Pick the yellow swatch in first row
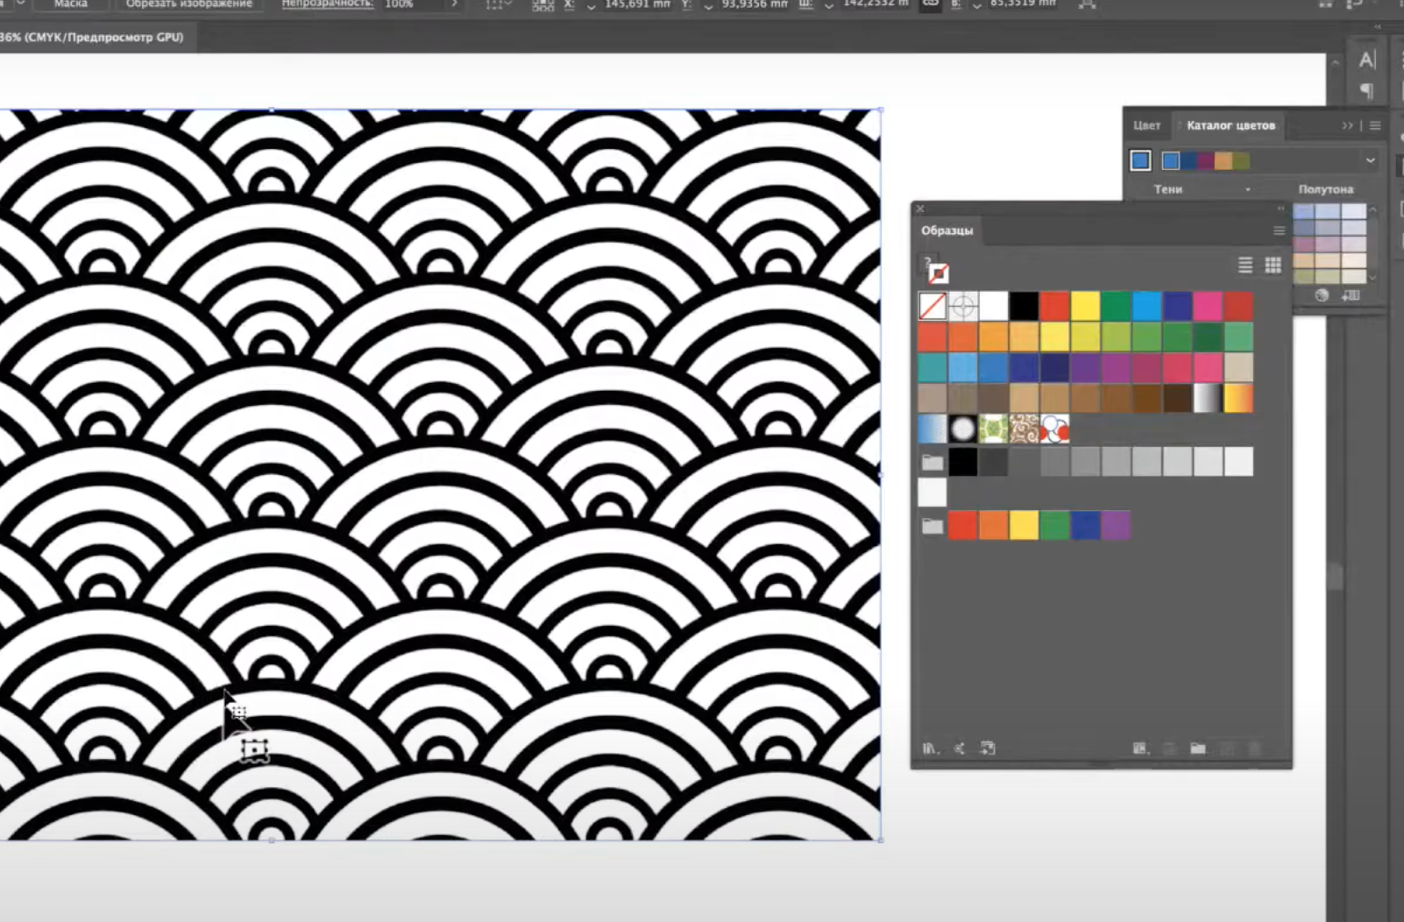The width and height of the screenshot is (1404, 922). tap(1085, 306)
